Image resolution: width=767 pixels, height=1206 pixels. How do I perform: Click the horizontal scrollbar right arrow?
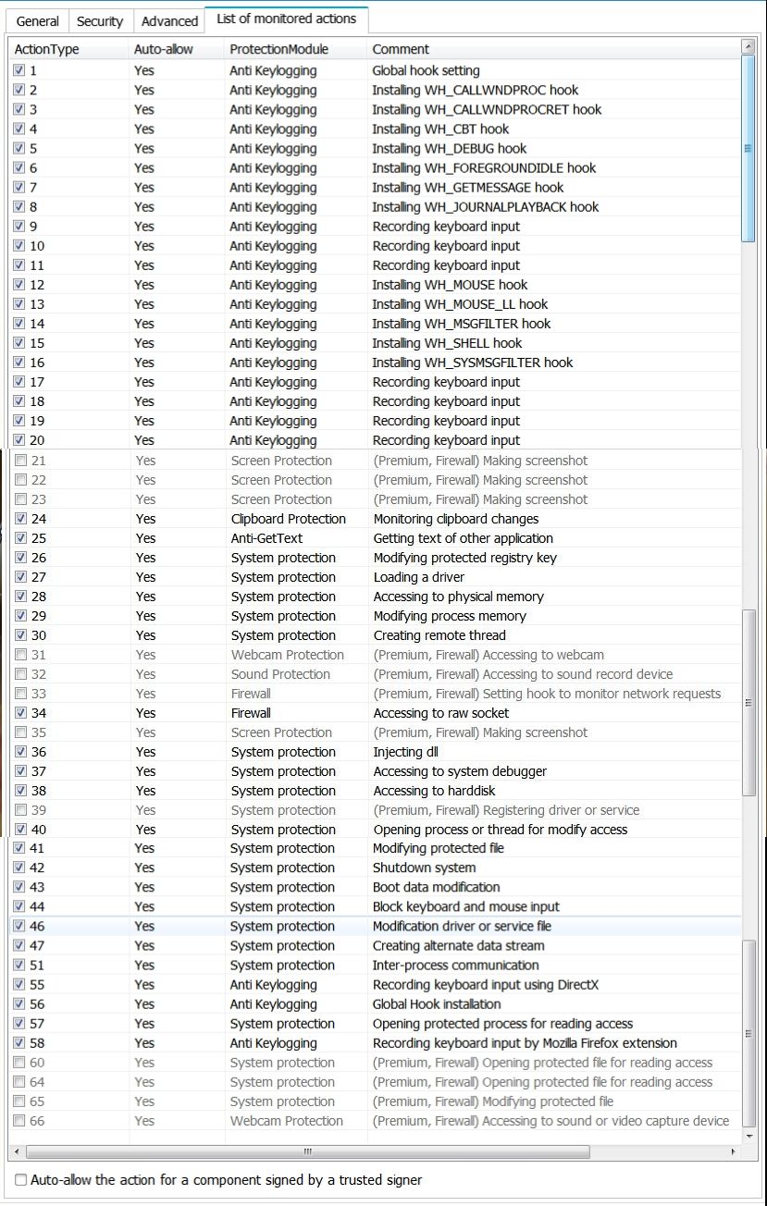pos(734,1152)
